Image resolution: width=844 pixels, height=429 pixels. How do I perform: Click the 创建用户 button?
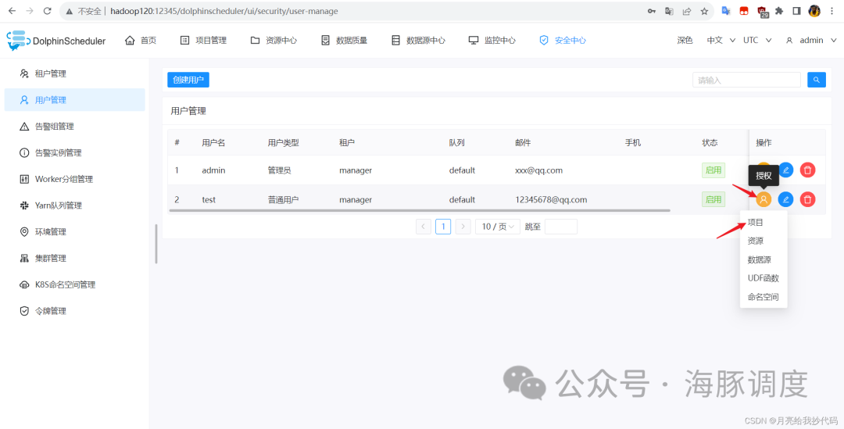coord(188,80)
